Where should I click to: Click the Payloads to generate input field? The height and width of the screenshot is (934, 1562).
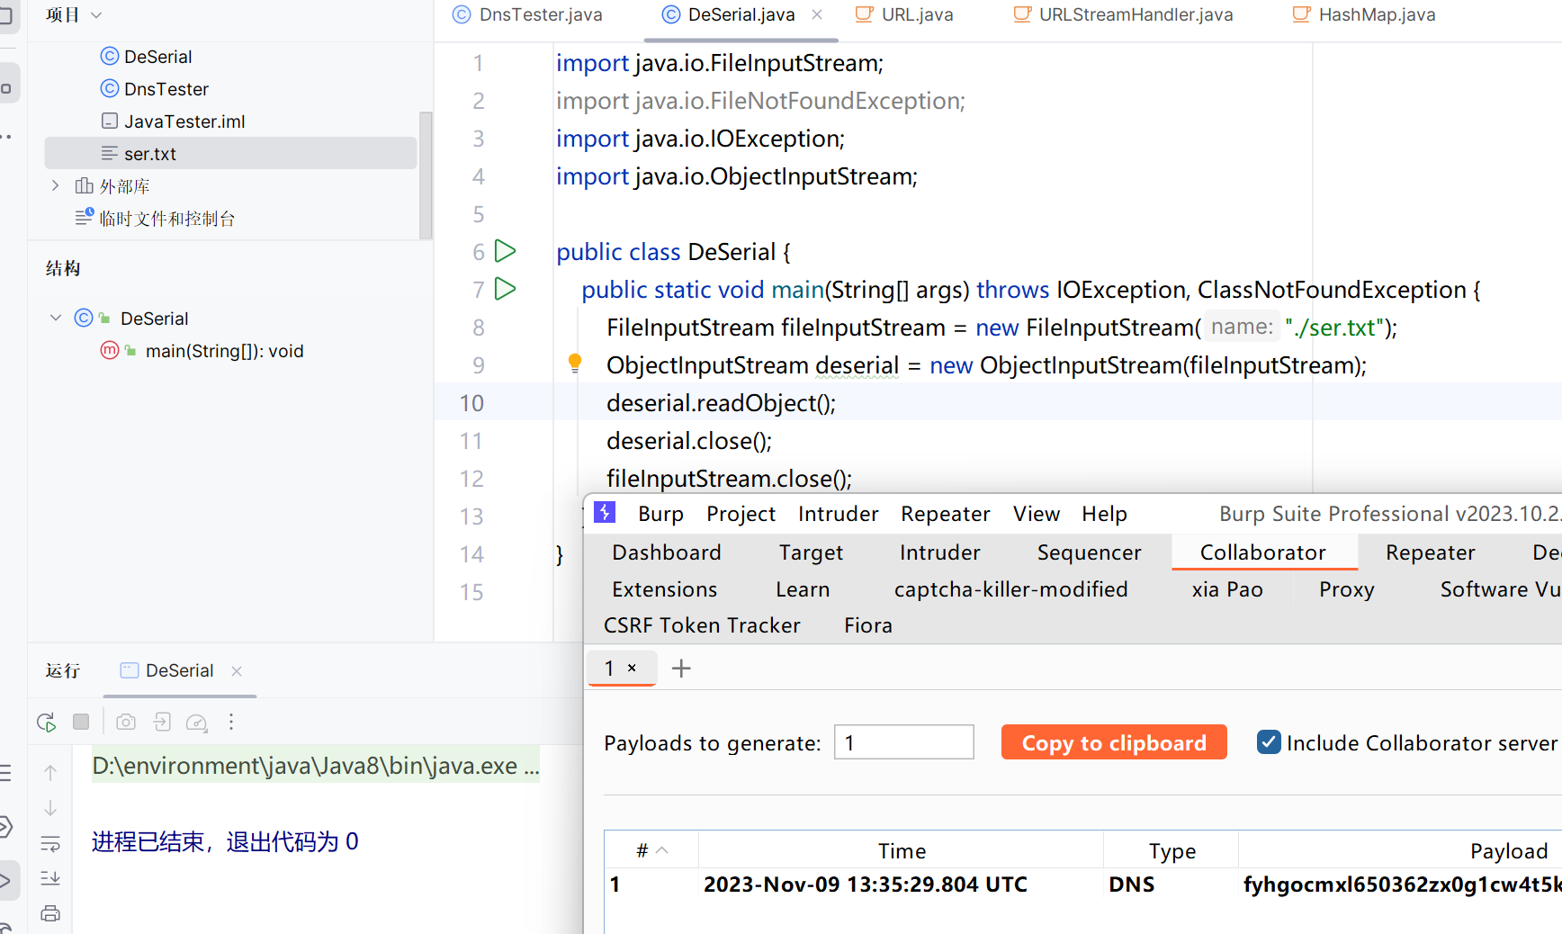pos(903,742)
